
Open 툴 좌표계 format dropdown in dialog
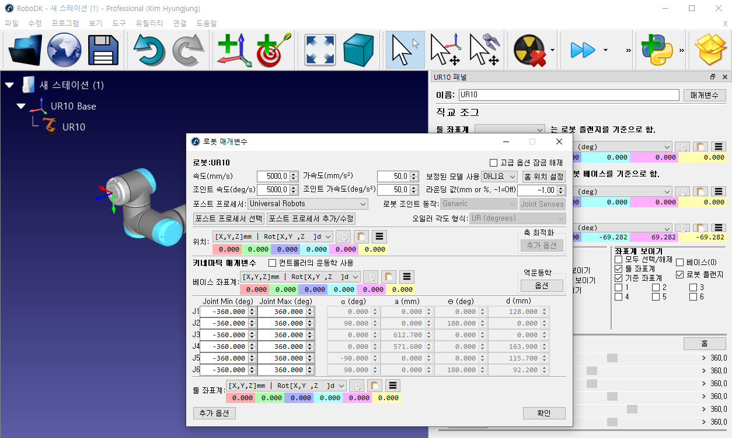(286, 386)
